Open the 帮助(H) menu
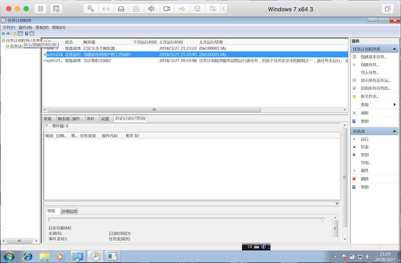Viewport: 401px width, 263px height. 59,28
